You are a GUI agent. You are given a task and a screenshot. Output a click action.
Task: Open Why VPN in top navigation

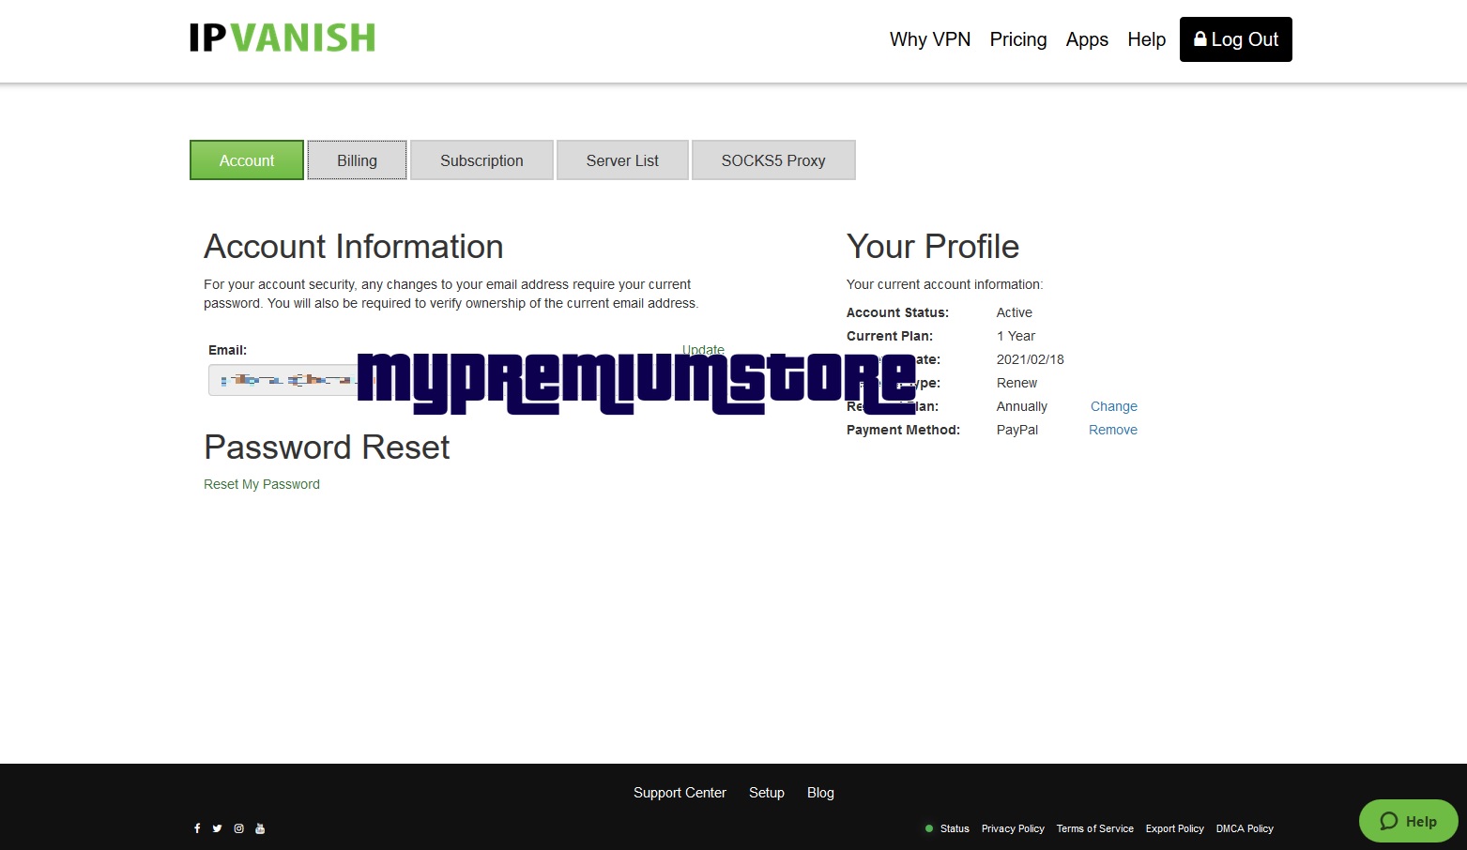(930, 39)
